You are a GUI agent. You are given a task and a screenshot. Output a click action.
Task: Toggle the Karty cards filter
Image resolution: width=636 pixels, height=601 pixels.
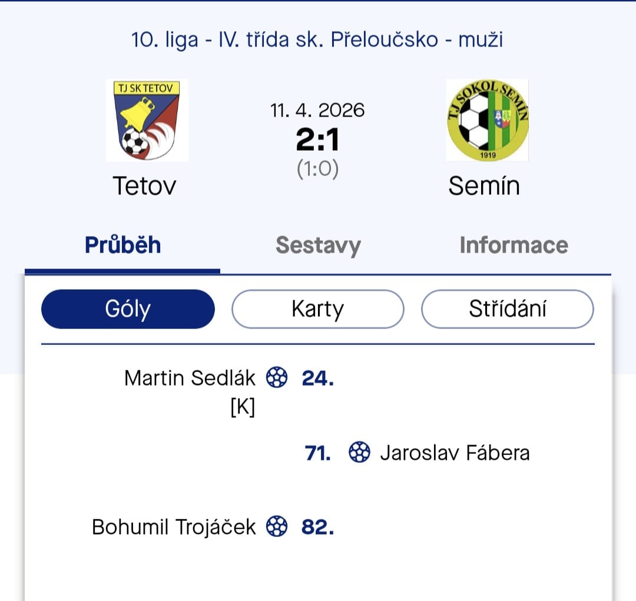coord(318,308)
